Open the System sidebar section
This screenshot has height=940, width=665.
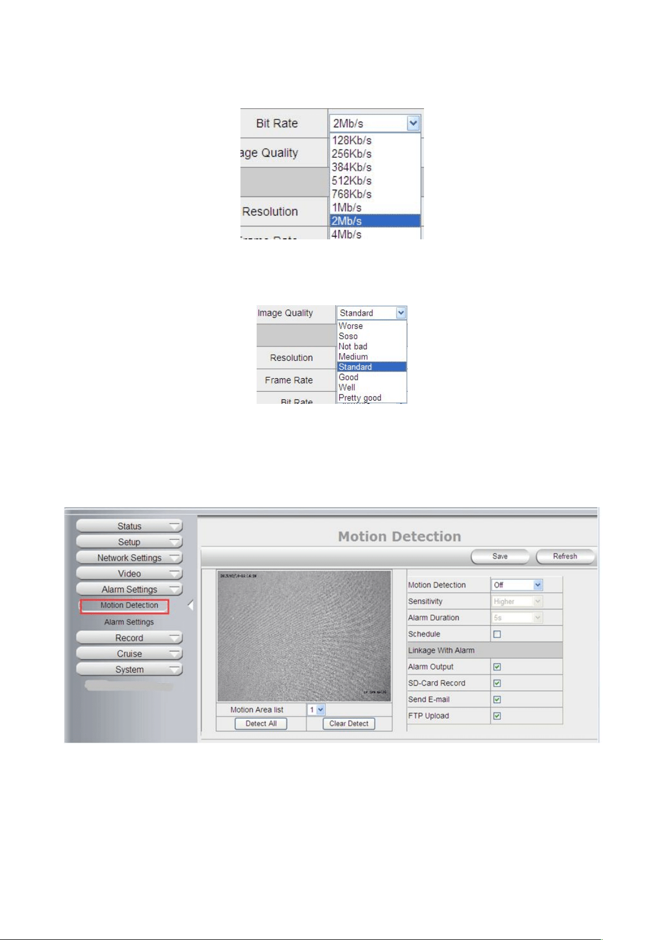pos(129,669)
